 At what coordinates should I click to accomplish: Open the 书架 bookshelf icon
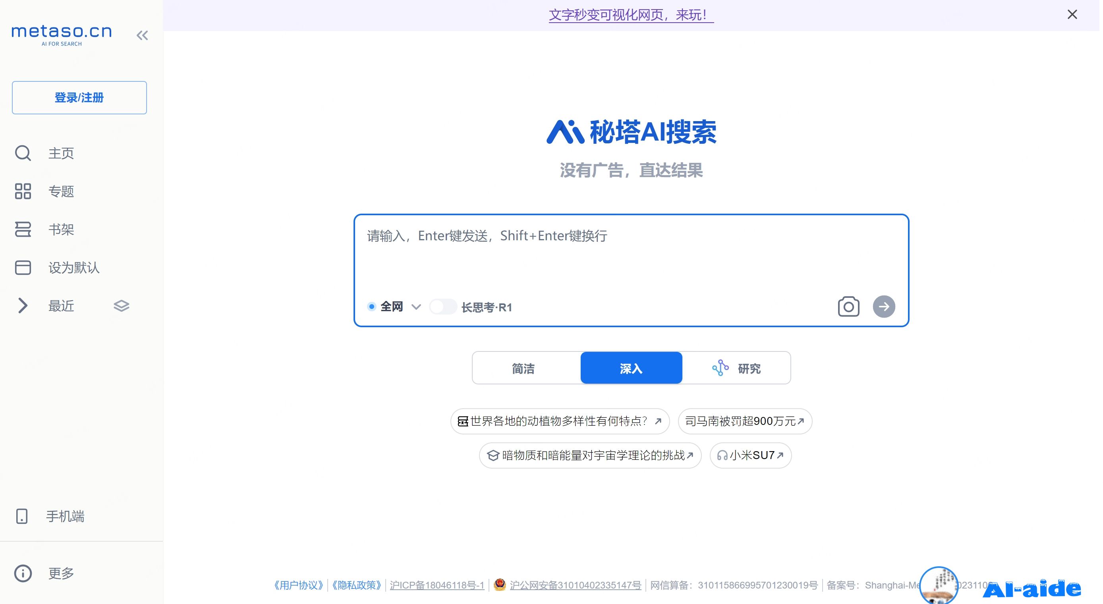tap(23, 230)
